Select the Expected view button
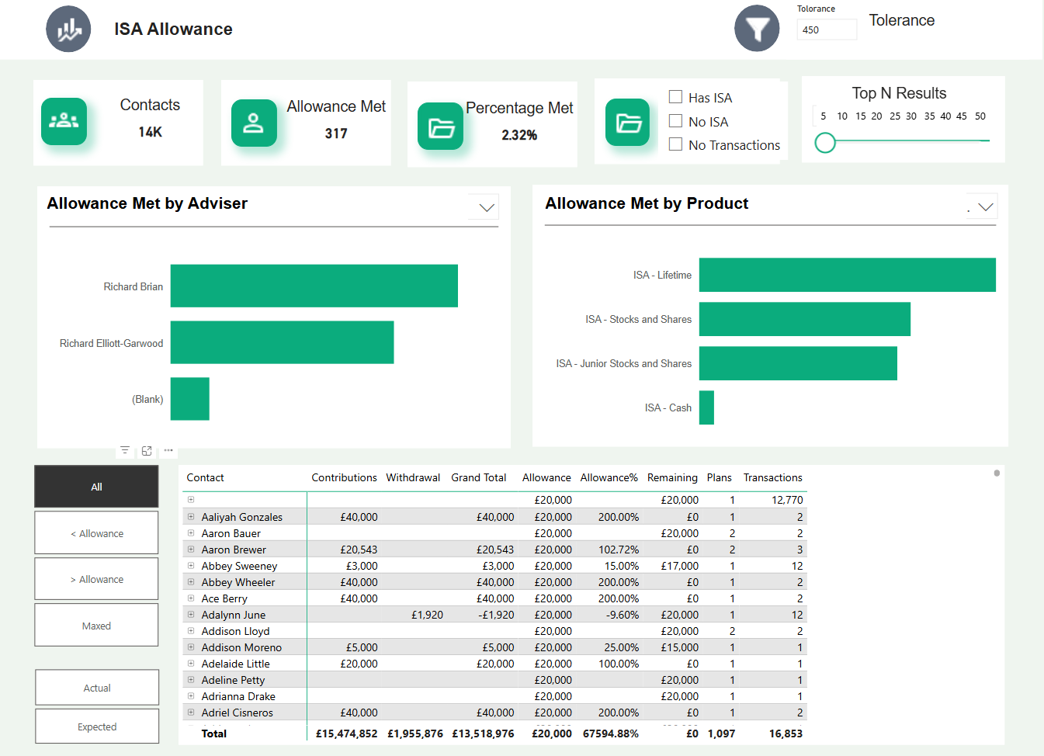The width and height of the screenshot is (1044, 756). coord(96,726)
